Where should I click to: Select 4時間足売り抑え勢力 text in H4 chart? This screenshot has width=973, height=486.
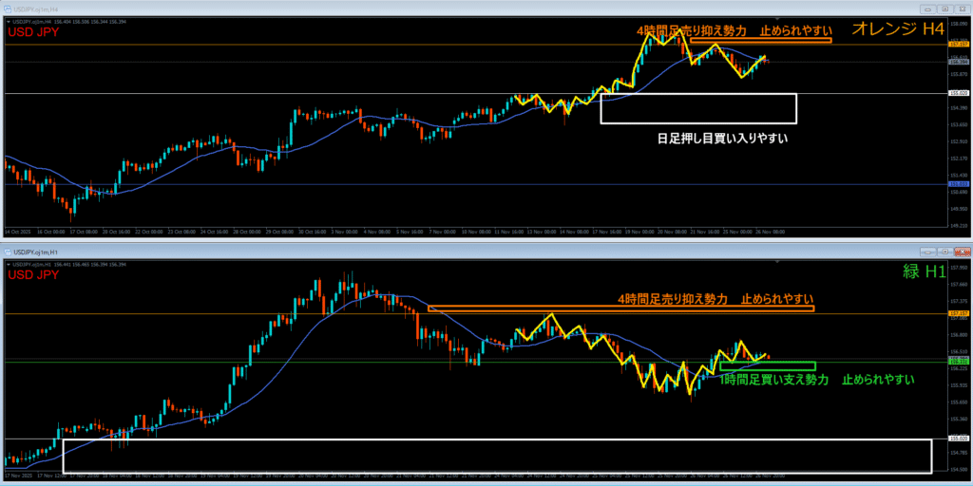(x=694, y=29)
